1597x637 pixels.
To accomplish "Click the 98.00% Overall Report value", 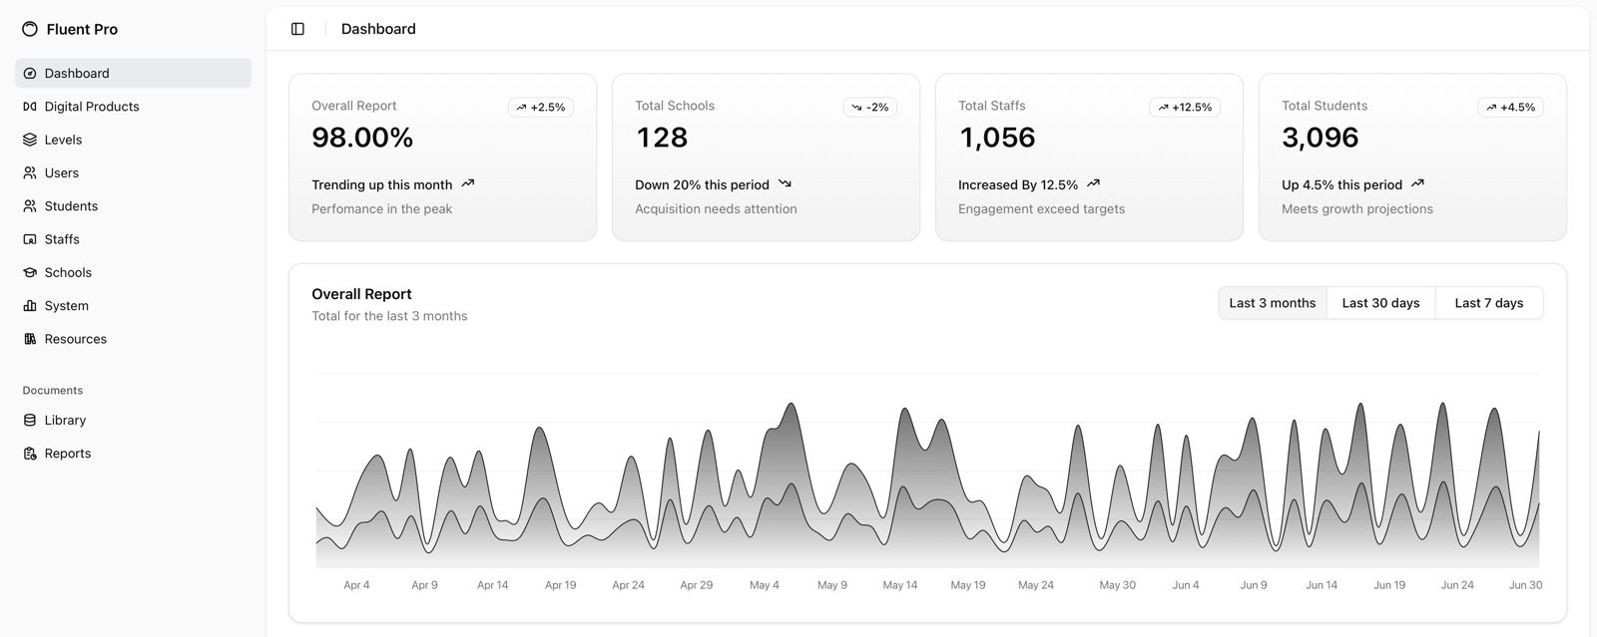I will pos(362,138).
